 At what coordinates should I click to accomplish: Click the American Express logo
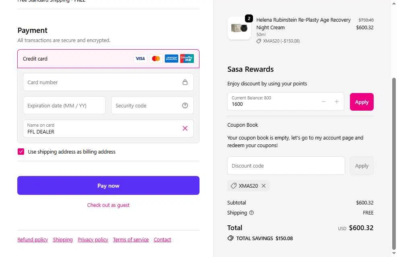point(171,59)
